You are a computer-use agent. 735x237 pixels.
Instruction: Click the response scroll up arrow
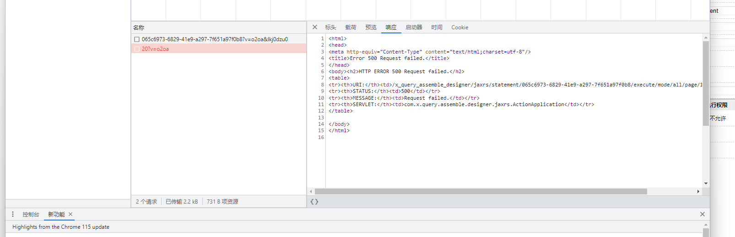pyautogui.click(x=706, y=38)
